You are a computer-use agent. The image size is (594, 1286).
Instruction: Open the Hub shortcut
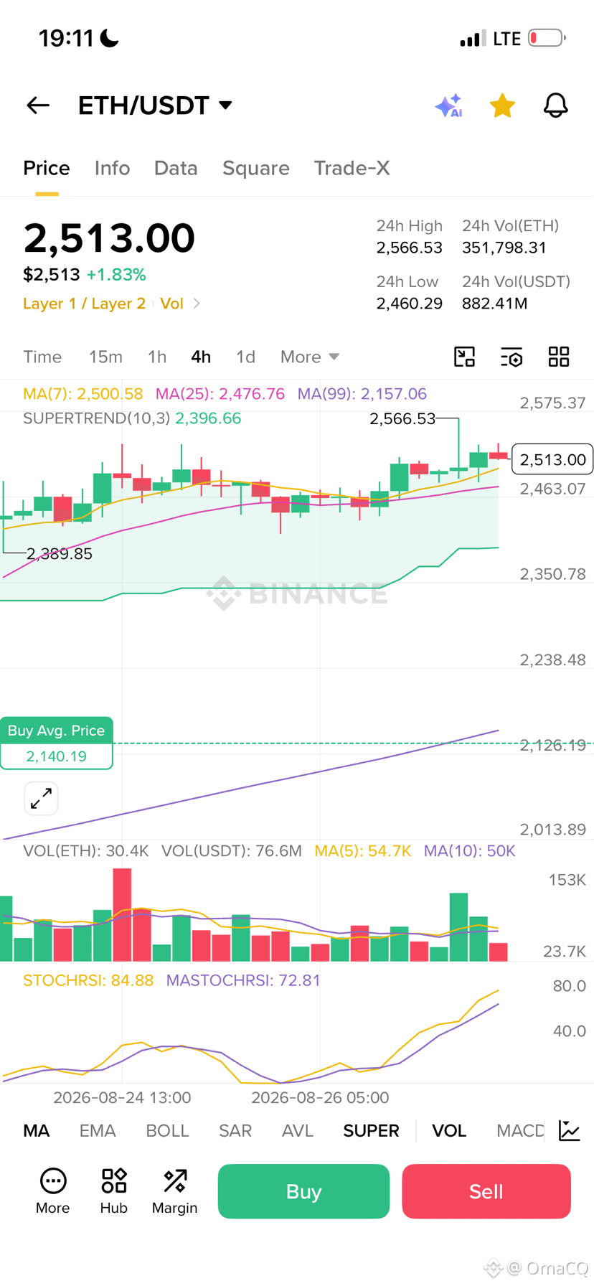click(114, 1192)
